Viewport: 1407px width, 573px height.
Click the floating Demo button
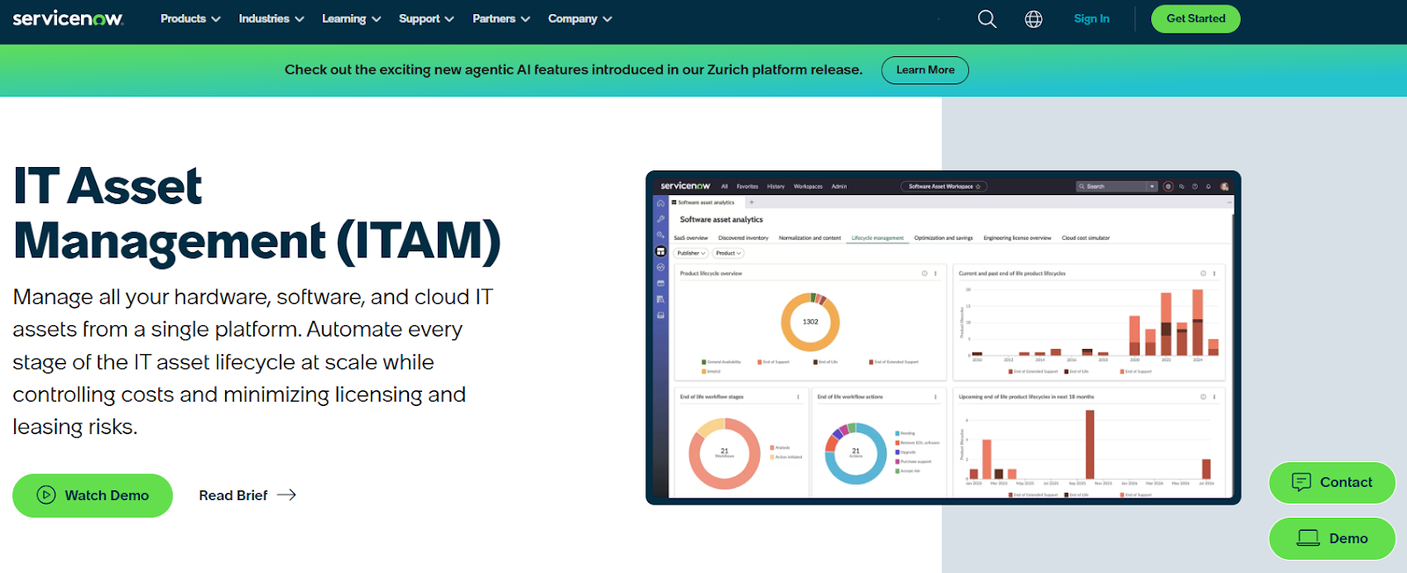[x=1332, y=539]
